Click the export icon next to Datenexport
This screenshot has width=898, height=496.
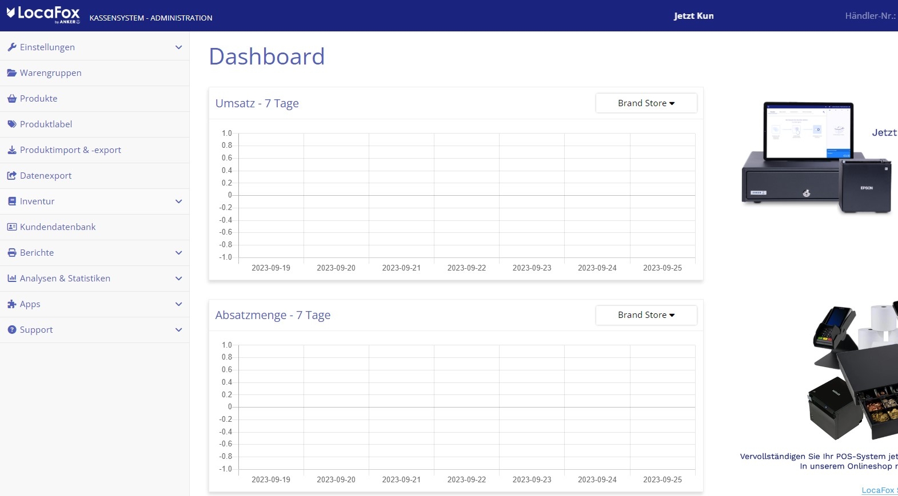11,176
